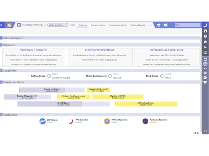Open the search magnifier icon

pyautogui.click(x=1, y=25)
